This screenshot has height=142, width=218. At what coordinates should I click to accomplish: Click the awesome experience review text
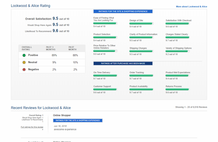[x=65, y=129]
